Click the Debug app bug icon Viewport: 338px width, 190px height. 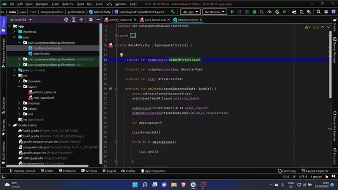pyautogui.click(x=255, y=12)
